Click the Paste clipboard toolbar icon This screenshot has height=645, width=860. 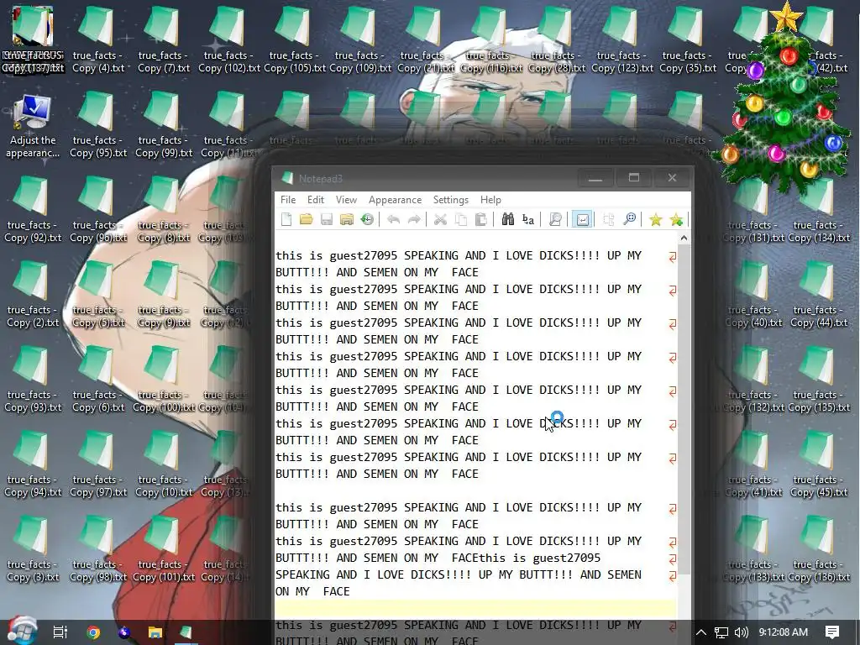pos(481,220)
